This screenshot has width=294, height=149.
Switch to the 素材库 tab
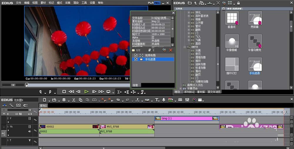point(201,92)
